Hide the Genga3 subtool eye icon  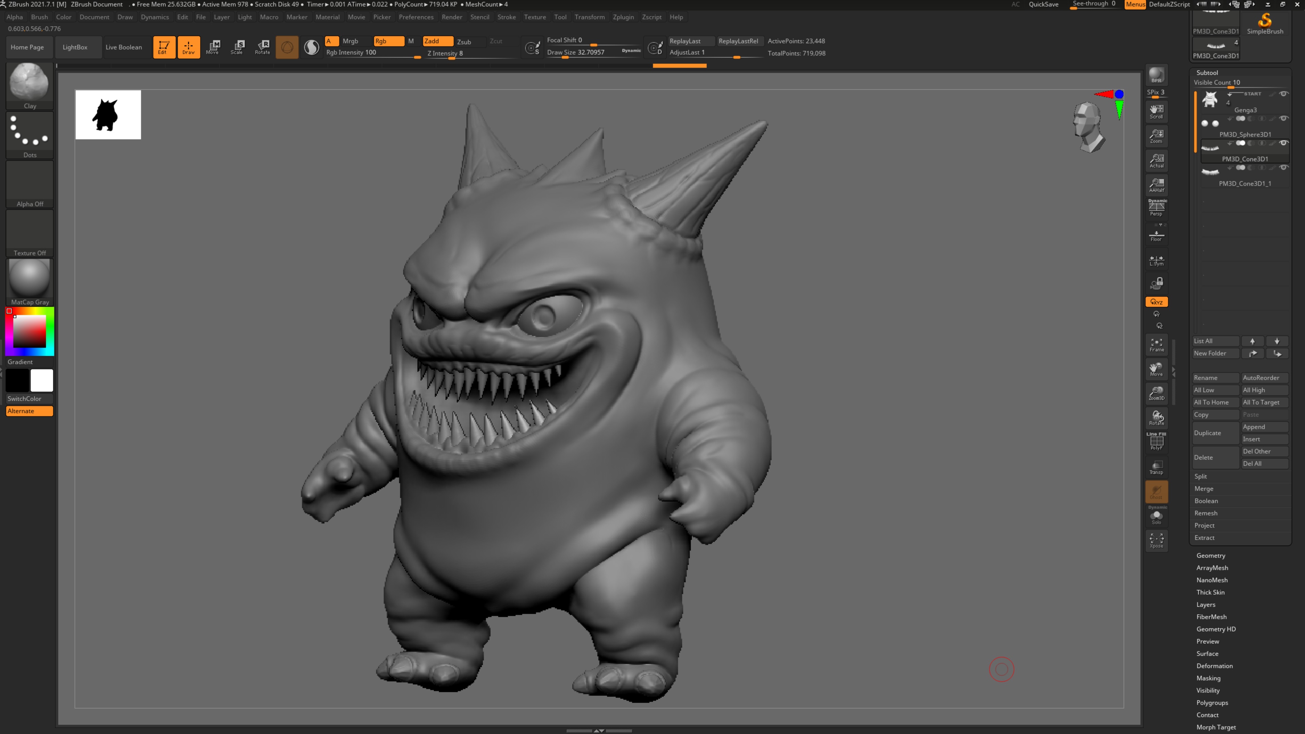1283,94
